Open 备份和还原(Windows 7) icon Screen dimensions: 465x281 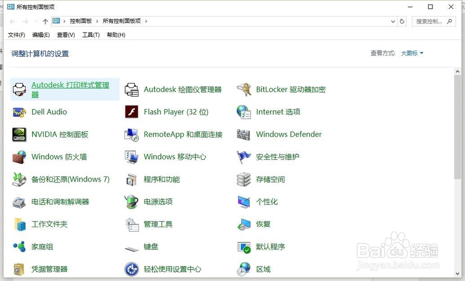pyautogui.click(x=20, y=179)
